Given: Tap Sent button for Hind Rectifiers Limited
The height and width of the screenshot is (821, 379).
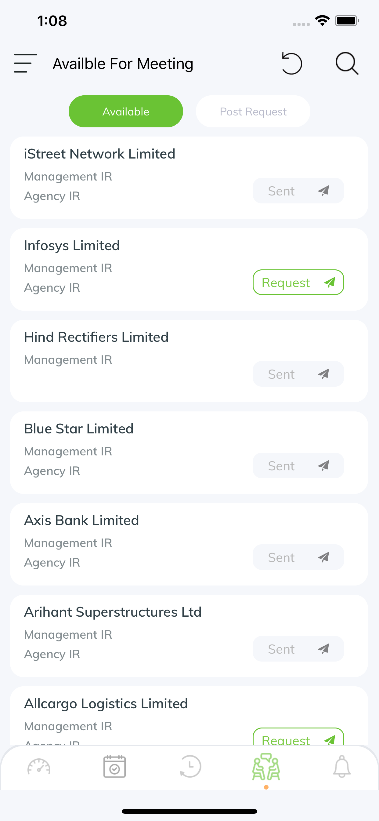Looking at the screenshot, I should [x=298, y=374].
